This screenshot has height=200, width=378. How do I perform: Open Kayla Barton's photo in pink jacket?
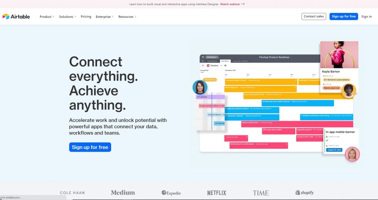(339, 55)
